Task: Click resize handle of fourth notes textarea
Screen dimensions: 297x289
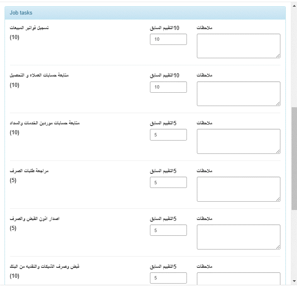Action: [x=278, y=199]
